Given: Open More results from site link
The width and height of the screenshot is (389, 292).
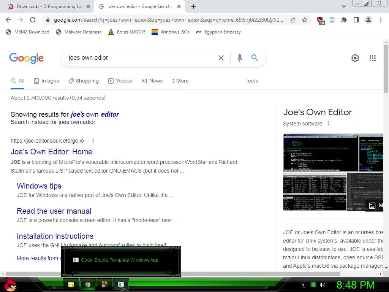Looking at the screenshot, I should tap(38, 258).
